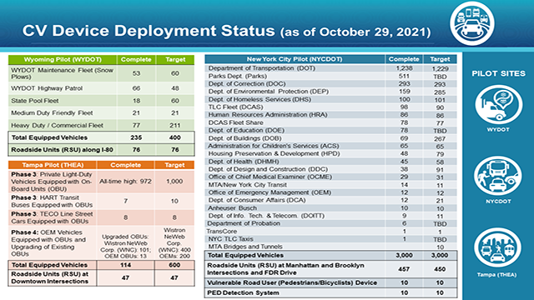This screenshot has width=534, height=300.
Task: Click the 'NYC TLC Taxis' row label
Action: point(230,239)
